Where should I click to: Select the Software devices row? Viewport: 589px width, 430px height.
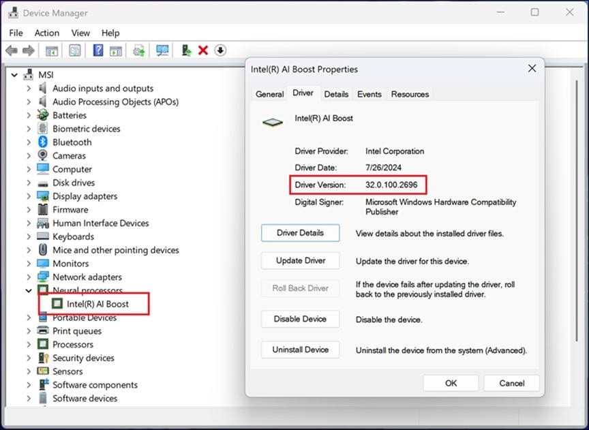point(85,399)
